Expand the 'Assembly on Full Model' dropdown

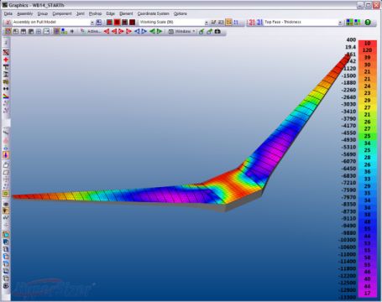(x=92, y=23)
